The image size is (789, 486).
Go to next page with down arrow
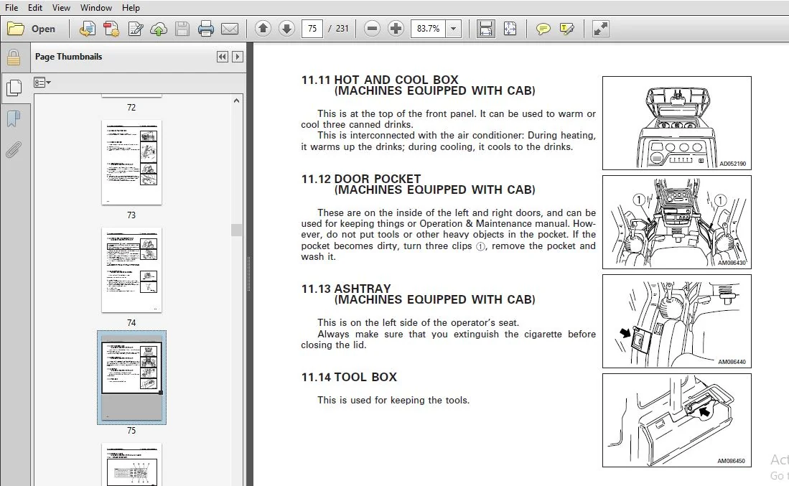(287, 29)
